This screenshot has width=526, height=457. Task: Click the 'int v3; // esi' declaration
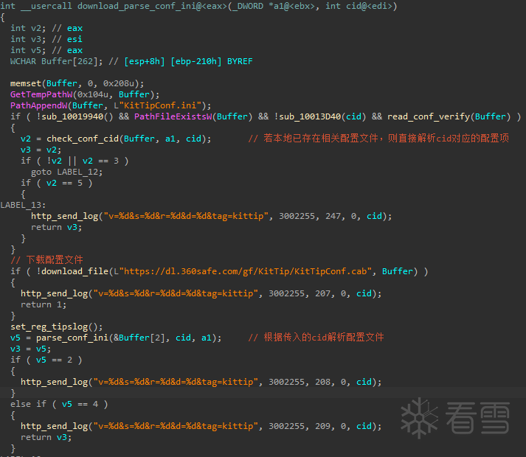(46, 39)
